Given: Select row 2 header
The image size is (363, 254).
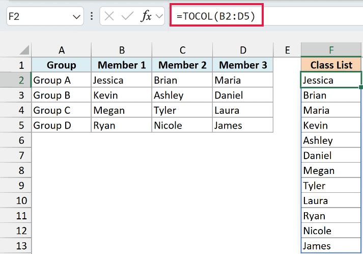Looking at the screenshot, I should click(x=15, y=80).
